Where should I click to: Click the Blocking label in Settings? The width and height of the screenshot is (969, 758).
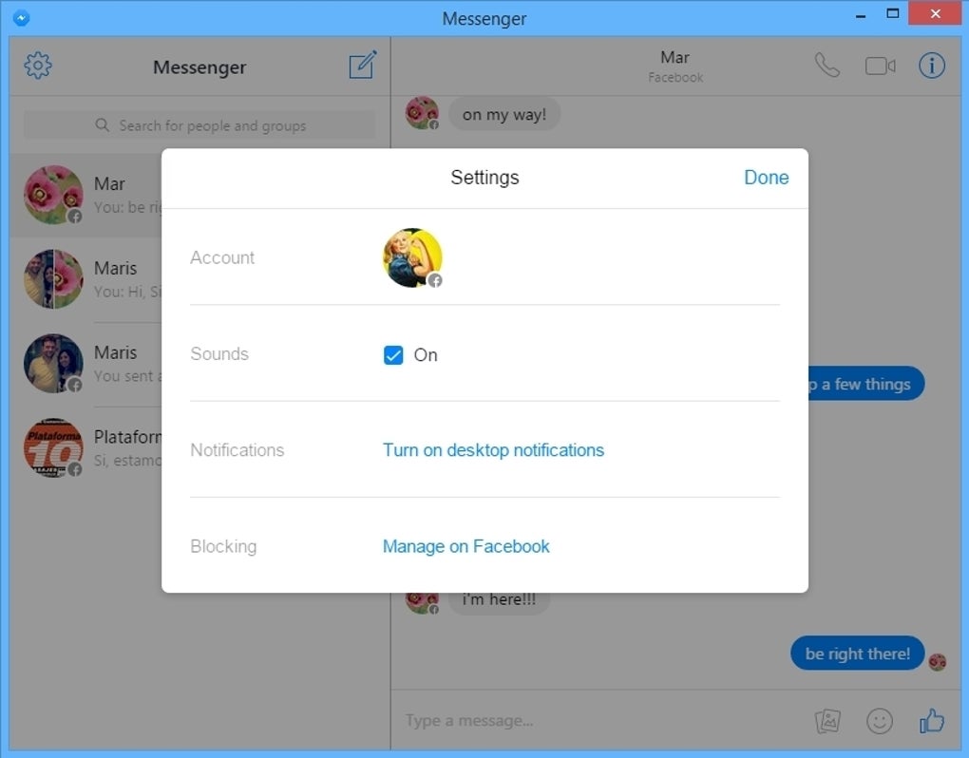pyautogui.click(x=223, y=546)
